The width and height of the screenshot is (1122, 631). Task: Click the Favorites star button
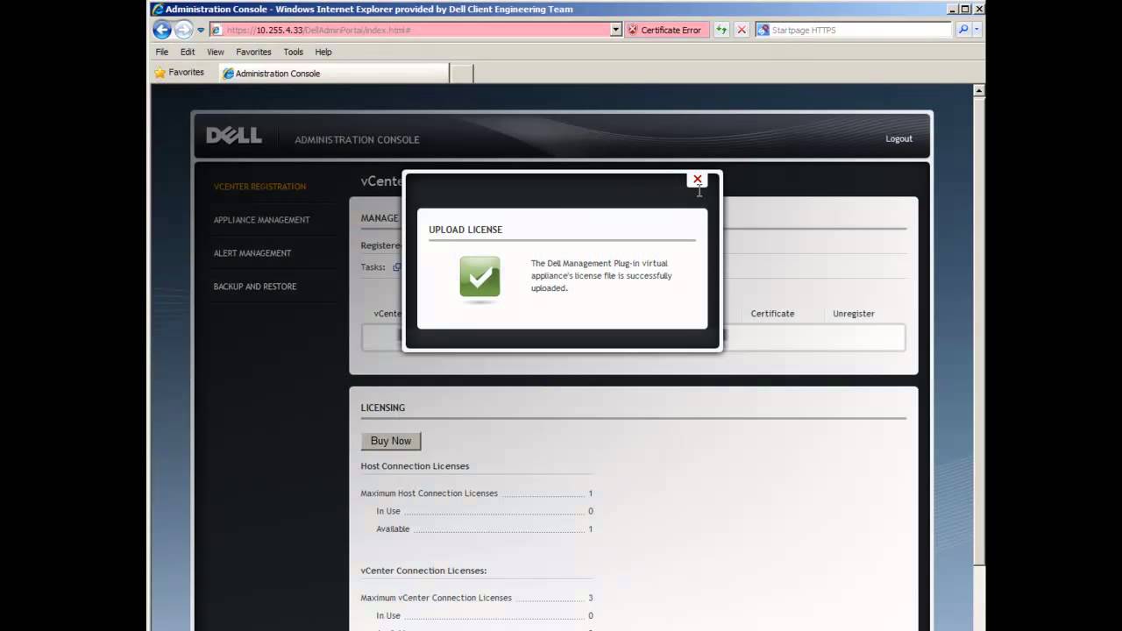[x=180, y=73]
